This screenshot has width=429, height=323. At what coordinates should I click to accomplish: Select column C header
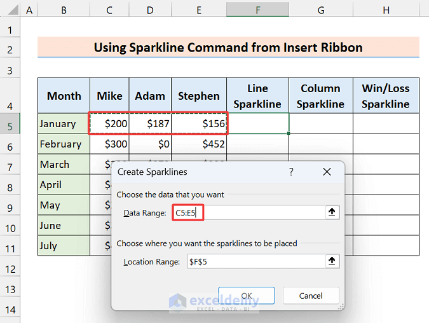(x=109, y=10)
